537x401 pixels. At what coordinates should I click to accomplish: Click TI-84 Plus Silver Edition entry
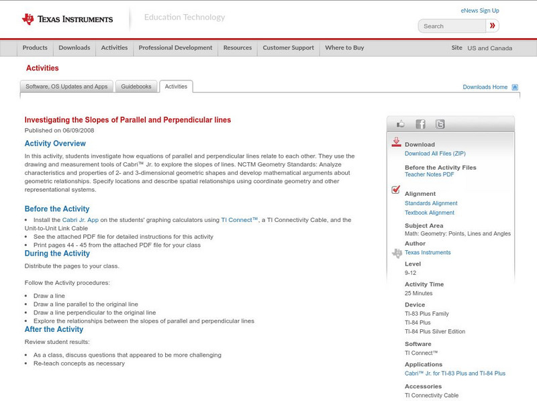(x=435, y=331)
